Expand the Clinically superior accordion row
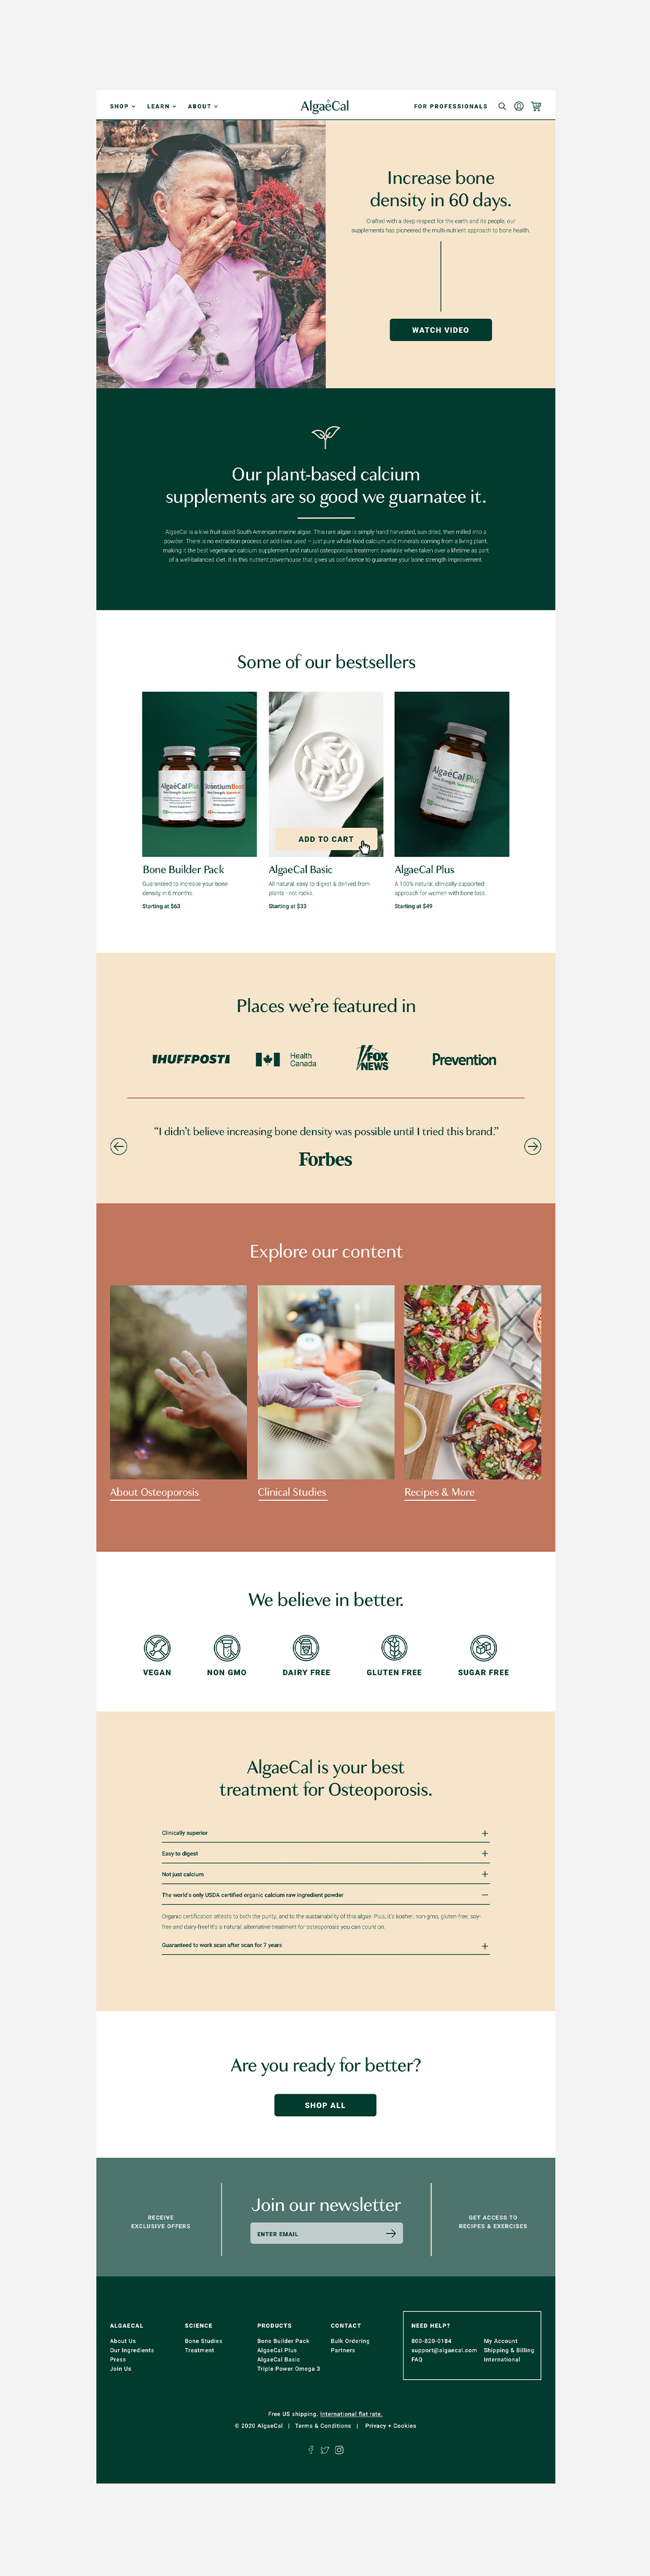The image size is (650, 2576). coord(326,1832)
